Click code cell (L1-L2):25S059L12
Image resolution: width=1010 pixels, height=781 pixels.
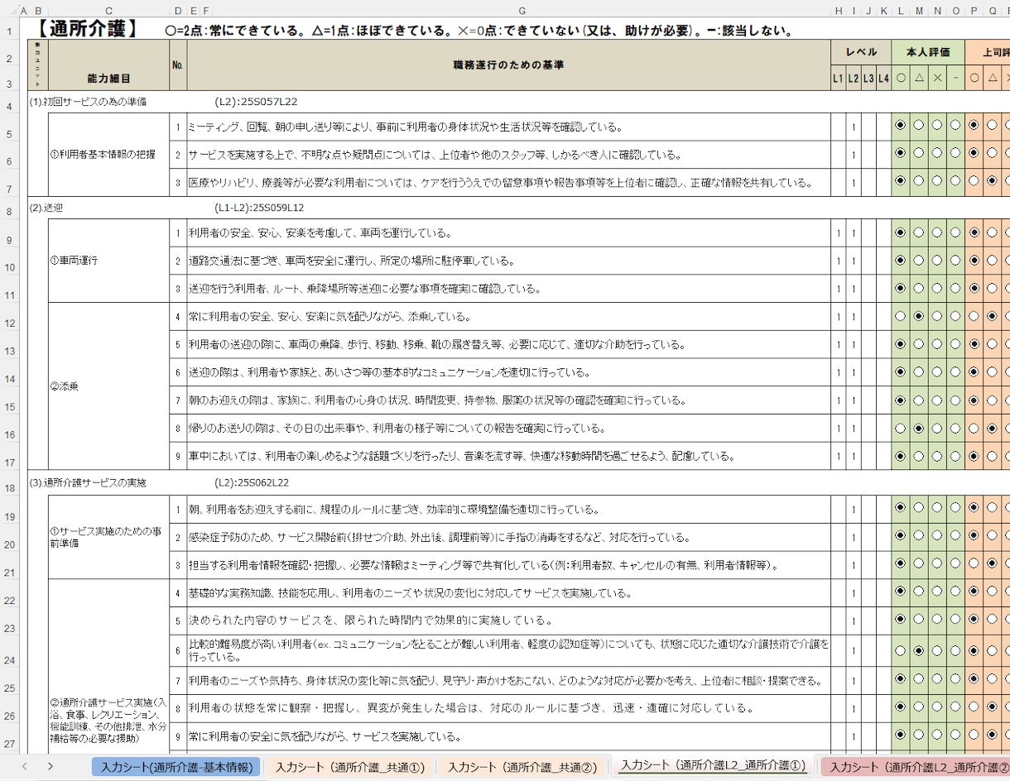point(259,208)
